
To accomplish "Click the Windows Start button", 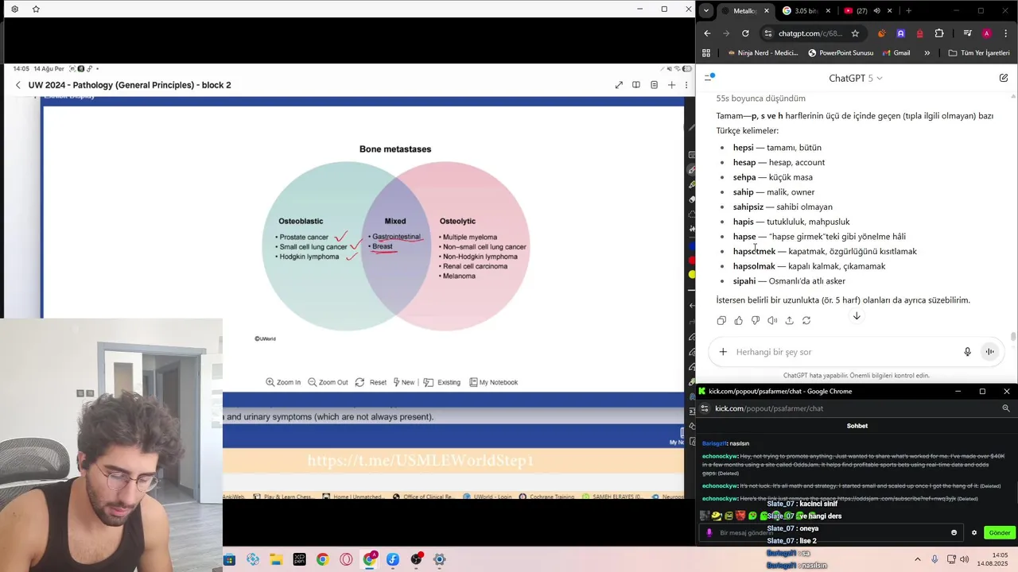I will tap(230, 560).
